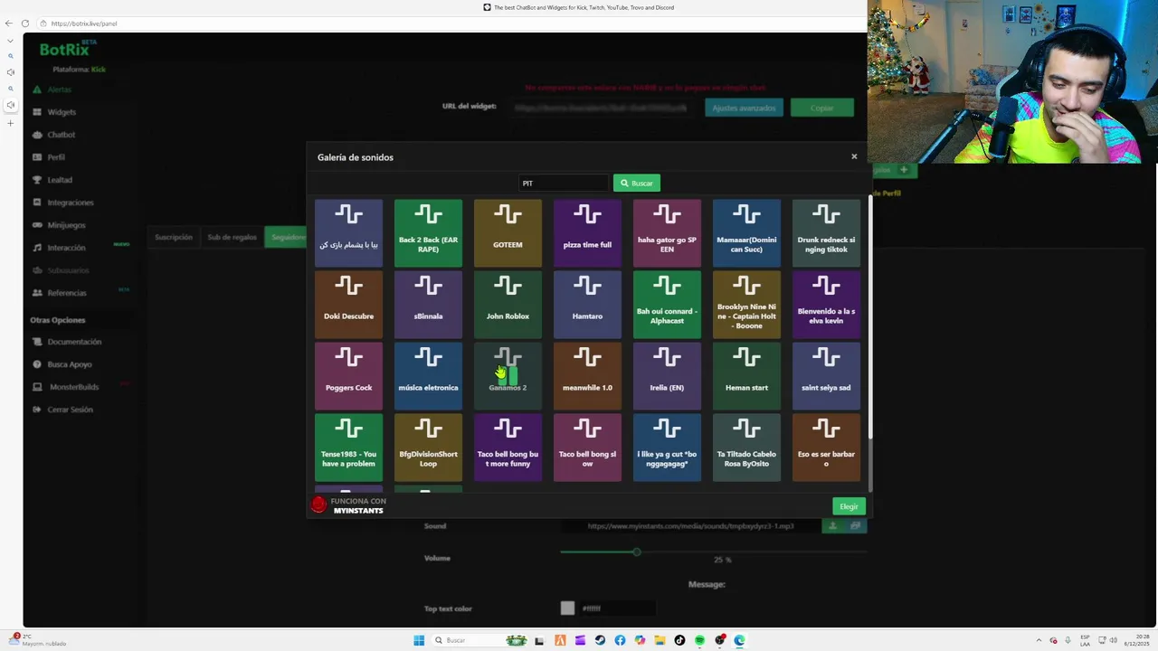
Task: Select the 'Taco bell bong slow' sound
Action: click(x=587, y=447)
